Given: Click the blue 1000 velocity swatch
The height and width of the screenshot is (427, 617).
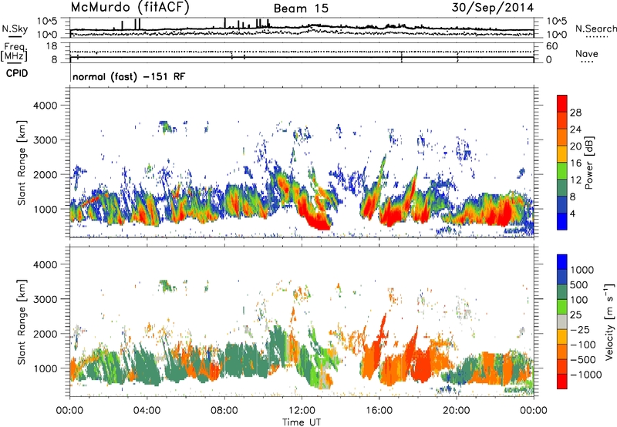Looking at the screenshot, I should tap(562, 262).
